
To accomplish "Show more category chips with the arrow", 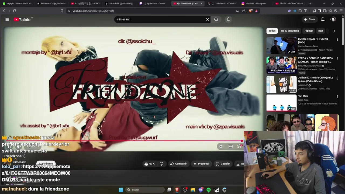I will [334, 31].
